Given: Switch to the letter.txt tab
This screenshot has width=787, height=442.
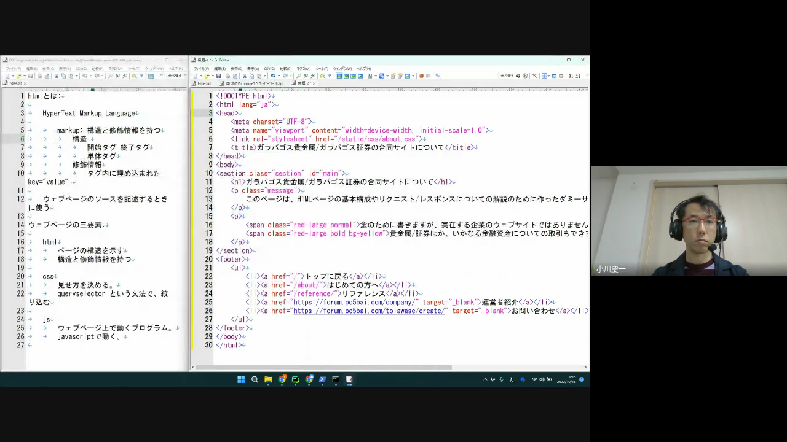Looking at the screenshot, I should [204, 83].
